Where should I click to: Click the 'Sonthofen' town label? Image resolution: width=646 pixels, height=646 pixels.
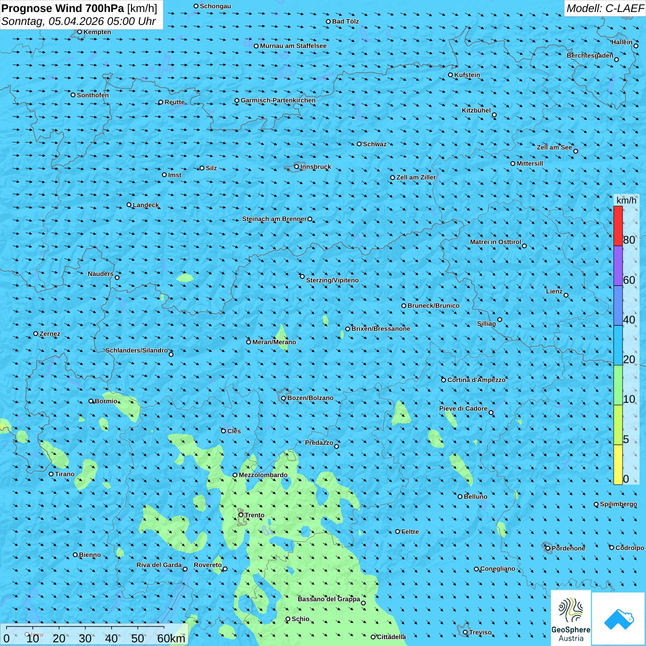[93, 95]
